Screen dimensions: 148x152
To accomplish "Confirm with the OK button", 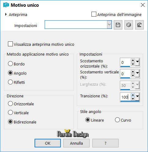I will point(48,143).
